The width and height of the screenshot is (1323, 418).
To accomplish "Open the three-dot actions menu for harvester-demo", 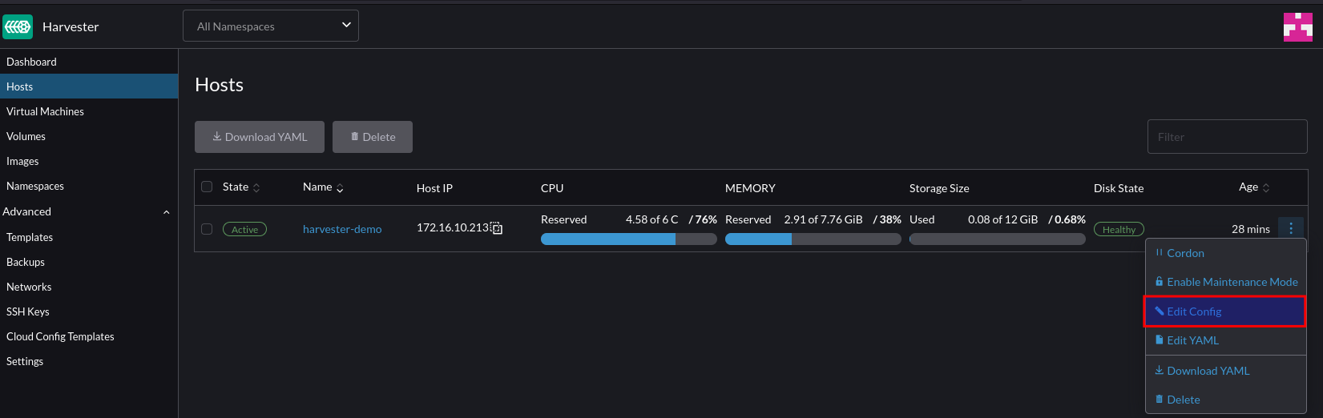I will (1291, 228).
